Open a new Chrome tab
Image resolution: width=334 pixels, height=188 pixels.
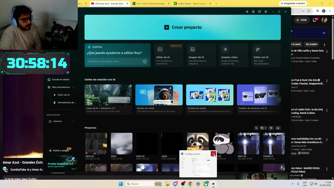point(216,4)
